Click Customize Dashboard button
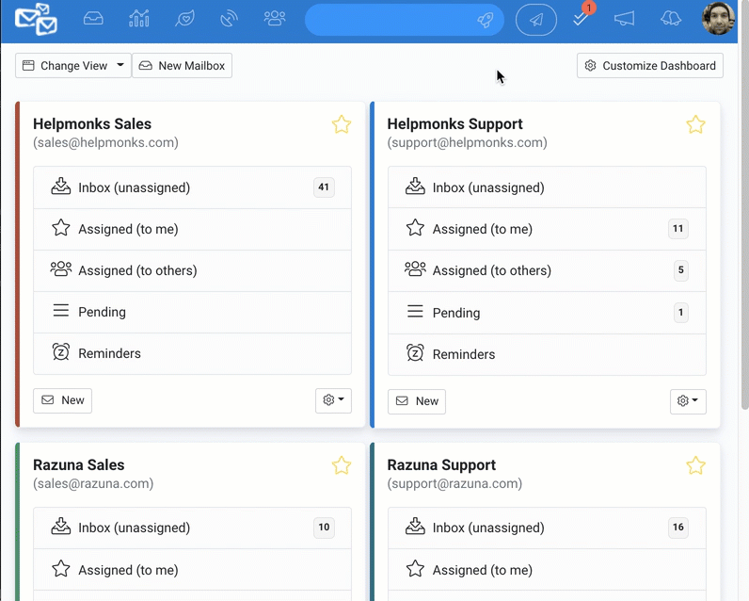The height and width of the screenshot is (601, 749). (x=650, y=66)
